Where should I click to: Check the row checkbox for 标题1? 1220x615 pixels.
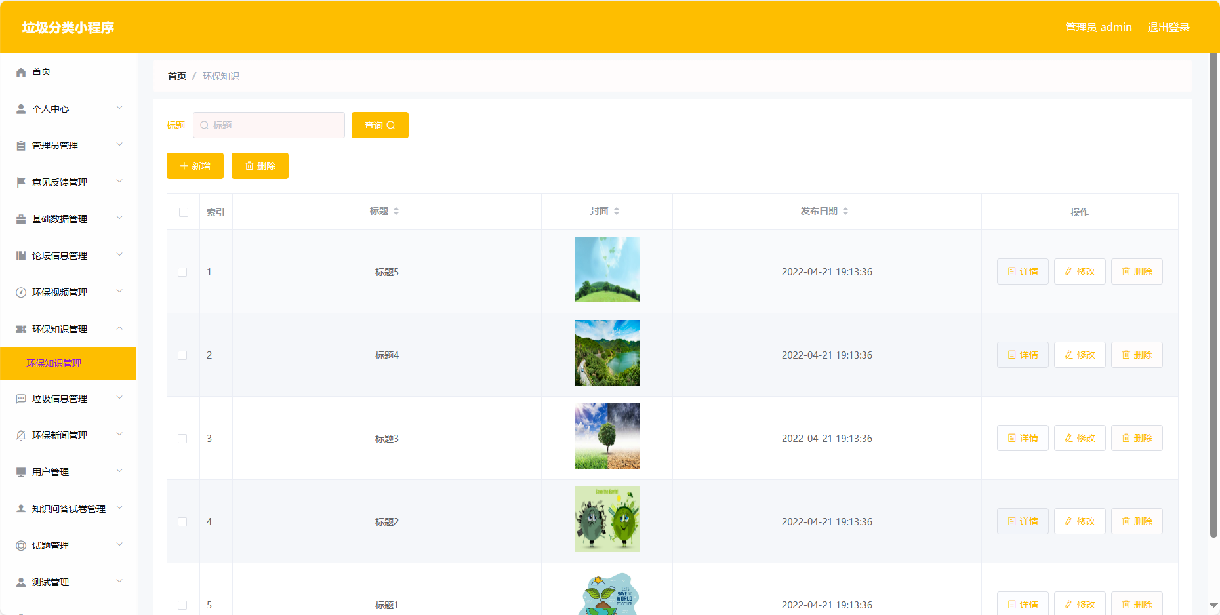(x=182, y=605)
